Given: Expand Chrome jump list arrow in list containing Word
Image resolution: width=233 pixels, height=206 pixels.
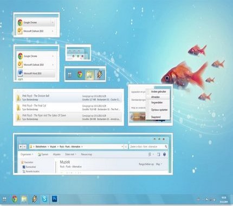Looking at the screenshot, I should pos(53,56).
